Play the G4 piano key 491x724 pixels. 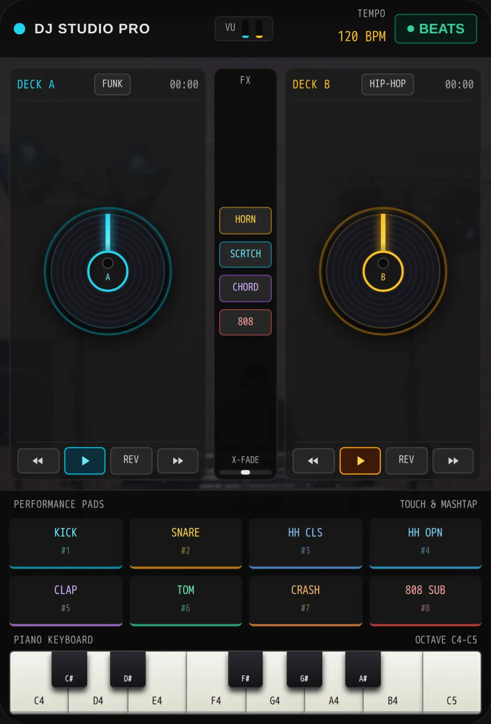click(275, 700)
